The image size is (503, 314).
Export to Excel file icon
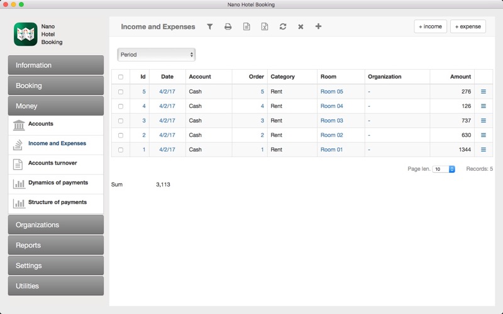tap(265, 26)
